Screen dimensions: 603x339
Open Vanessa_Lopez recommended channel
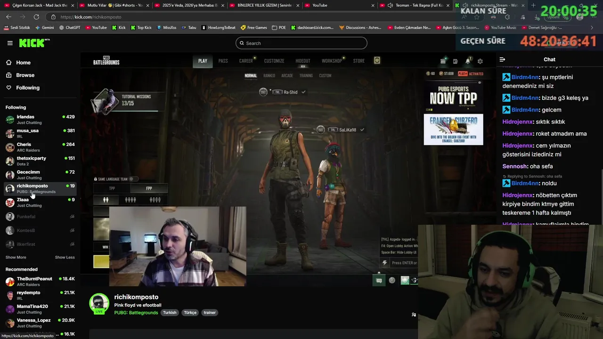pos(40,323)
